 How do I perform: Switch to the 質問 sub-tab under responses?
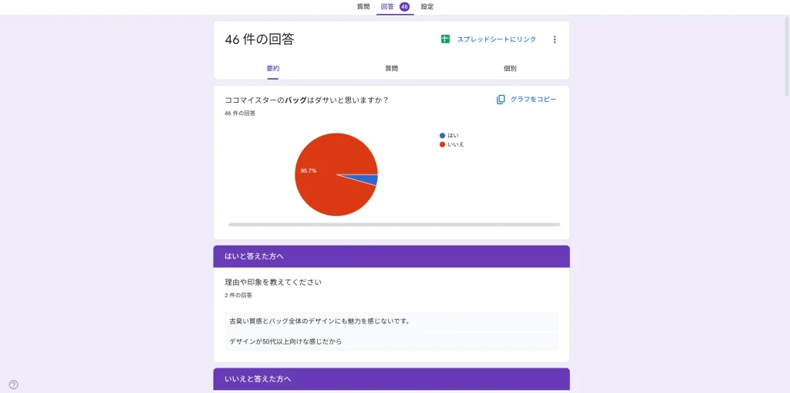pyautogui.click(x=391, y=69)
